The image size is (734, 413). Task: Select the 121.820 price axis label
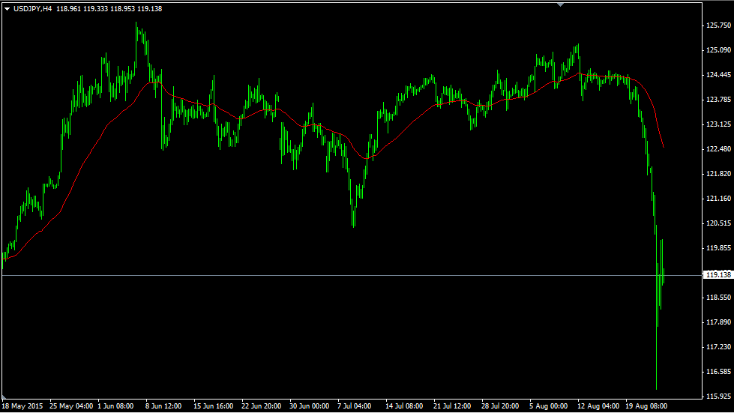[718, 174]
